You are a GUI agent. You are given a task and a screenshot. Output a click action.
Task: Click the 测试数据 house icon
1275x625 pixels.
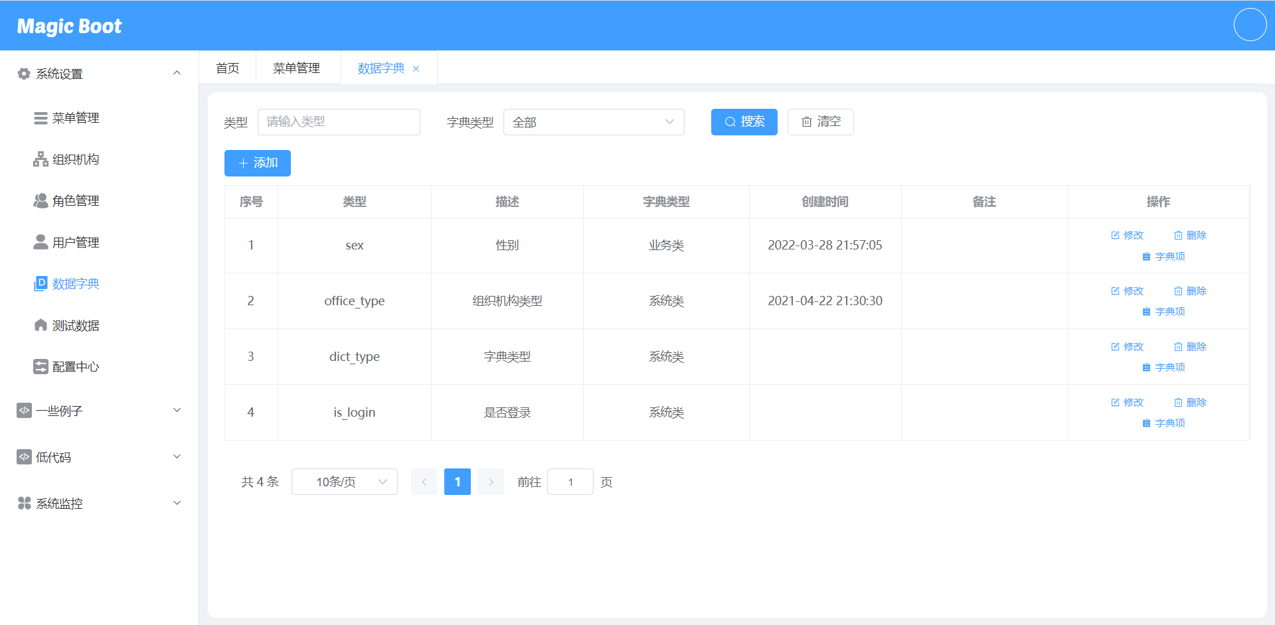tap(41, 325)
